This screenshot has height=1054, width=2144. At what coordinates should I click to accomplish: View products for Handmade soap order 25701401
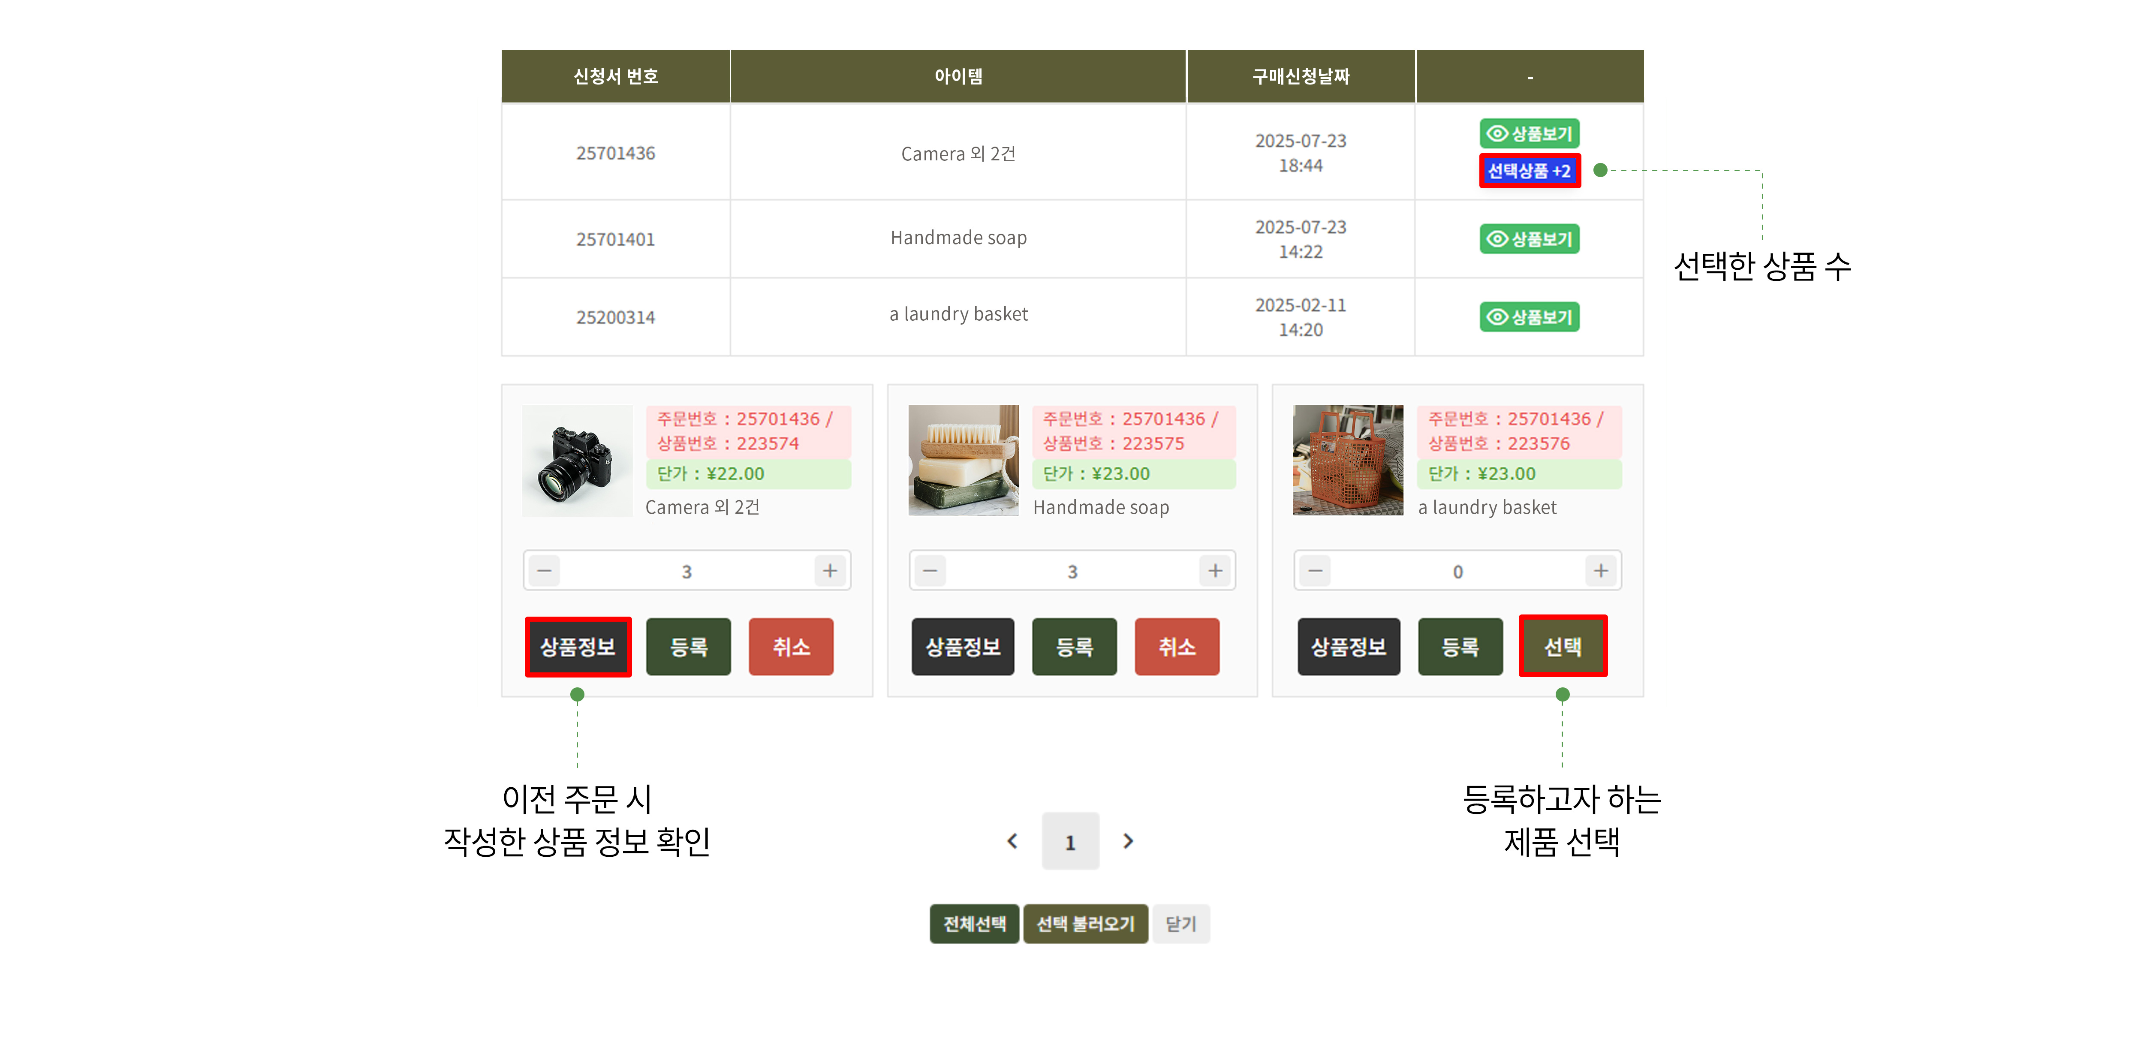click(x=1529, y=239)
